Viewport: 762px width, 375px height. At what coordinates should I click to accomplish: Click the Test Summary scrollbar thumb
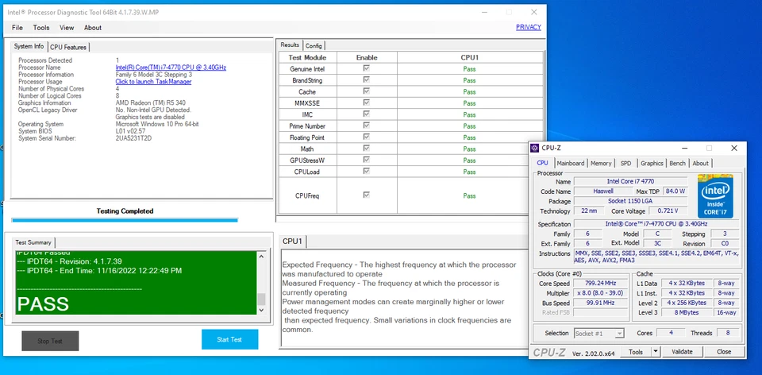pyautogui.click(x=261, y=299)
